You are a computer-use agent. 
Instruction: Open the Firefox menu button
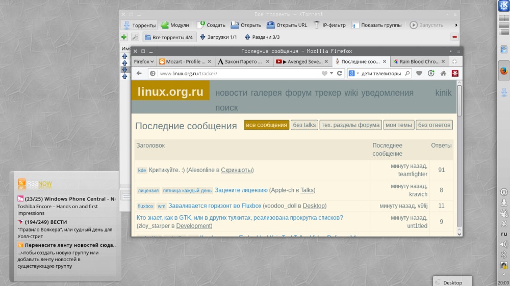(143, 62)
